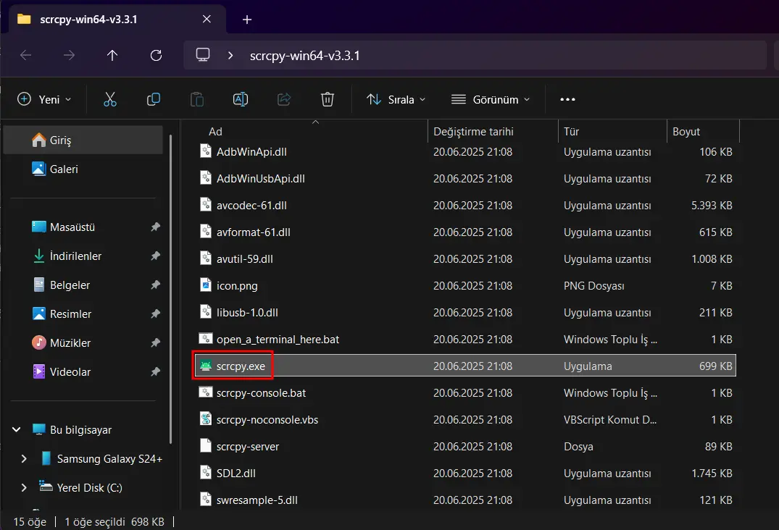The image size is (779, 530).
Task: Click the 5.393 KB size cell
Action: pos(712,205)
